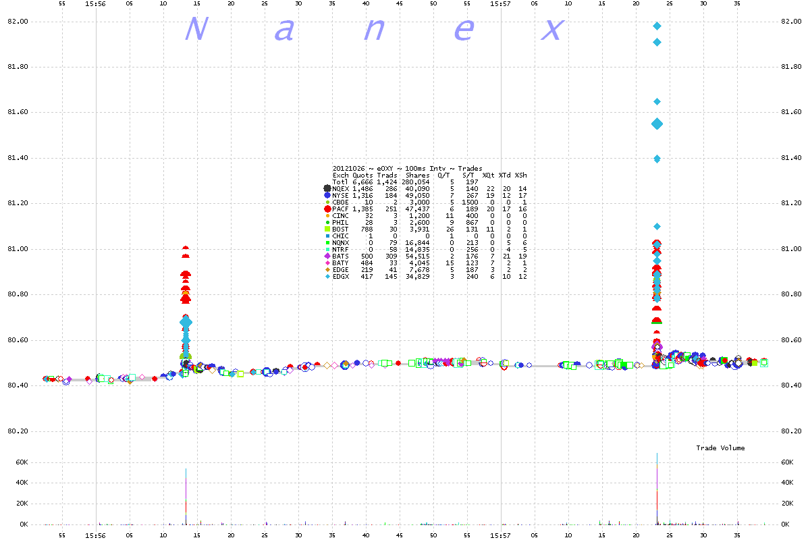Click the 40K label on right volume axis
Screen dimensions: 810x540
pos(788,483)
